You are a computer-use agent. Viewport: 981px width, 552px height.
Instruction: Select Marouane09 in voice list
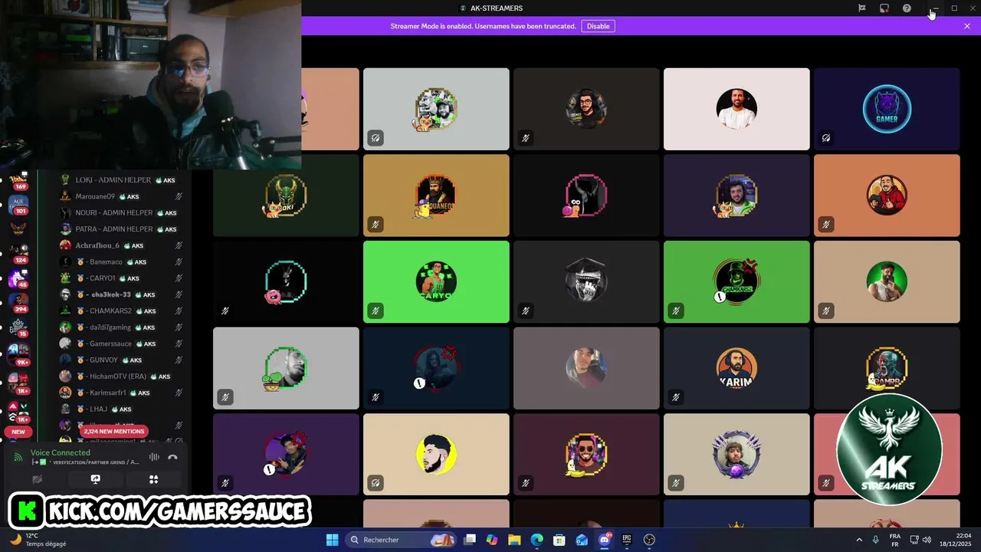pyautogui.click(x=121, y=196)
